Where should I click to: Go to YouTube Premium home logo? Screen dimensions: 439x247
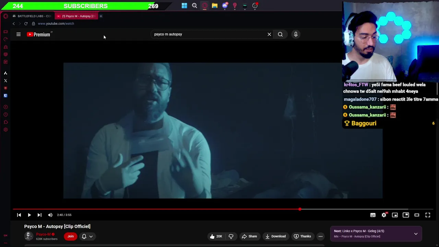pyautogui.click(x=39, y=34)
